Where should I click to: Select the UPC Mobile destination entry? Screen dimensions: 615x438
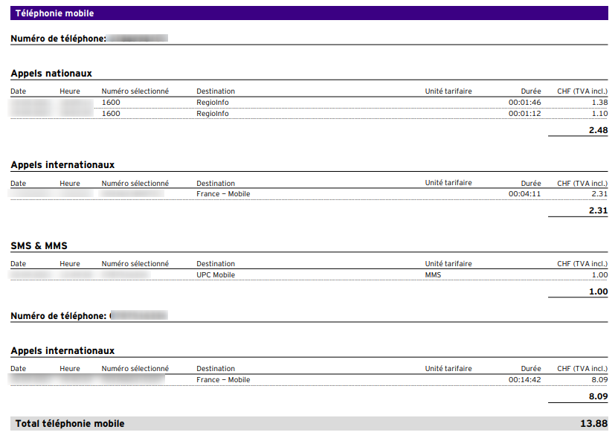215,275
